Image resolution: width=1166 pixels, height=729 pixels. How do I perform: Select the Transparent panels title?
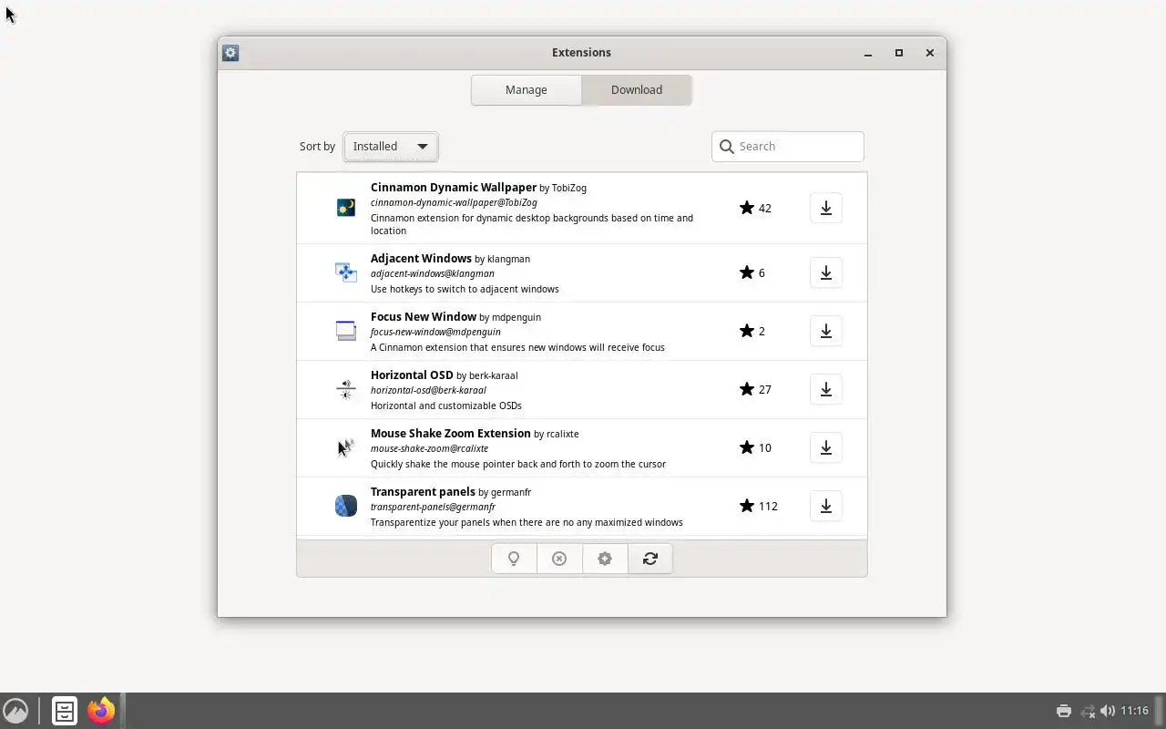pyautogui.click(x=423, y=492)
